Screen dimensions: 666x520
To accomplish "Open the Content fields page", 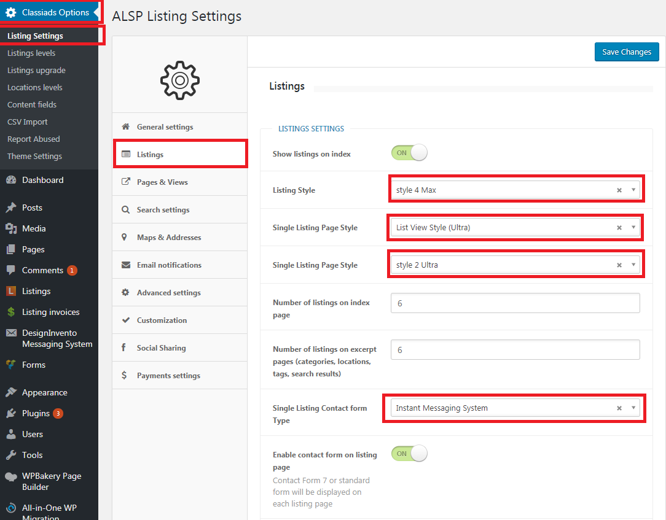I will coord(32,104).
